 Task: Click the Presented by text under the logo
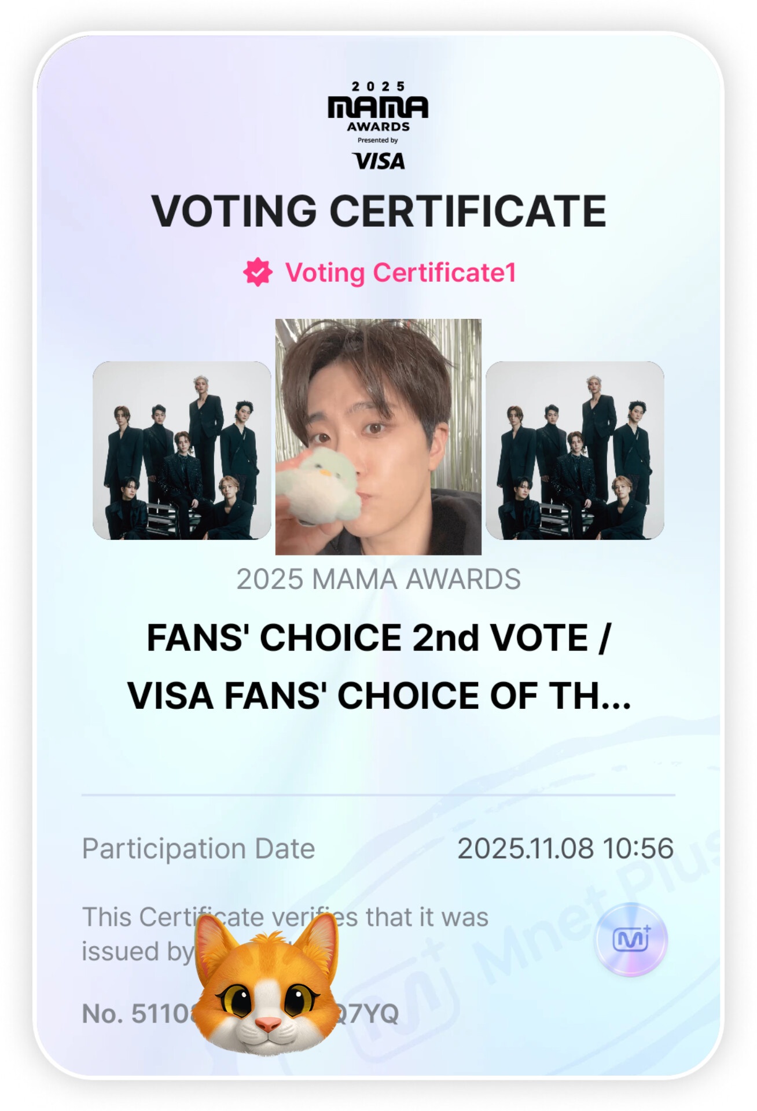pyautogui.click(x=377, y=140)
